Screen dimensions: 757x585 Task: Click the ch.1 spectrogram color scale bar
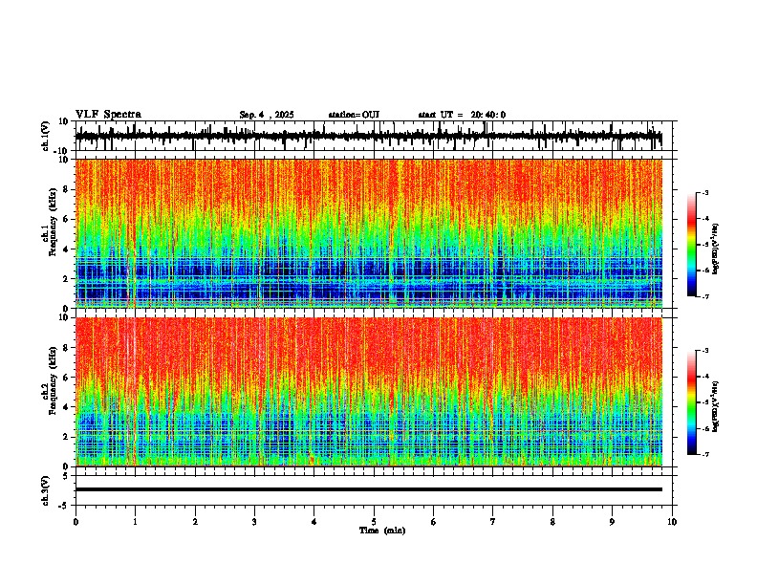[x=692, y=245]
